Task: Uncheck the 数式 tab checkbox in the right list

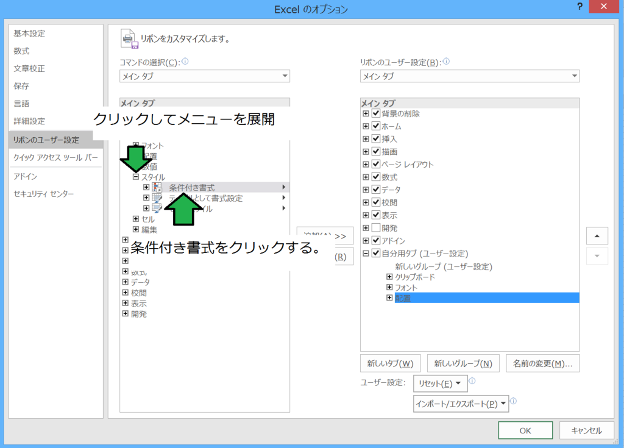Action: (x=376, y=176)
